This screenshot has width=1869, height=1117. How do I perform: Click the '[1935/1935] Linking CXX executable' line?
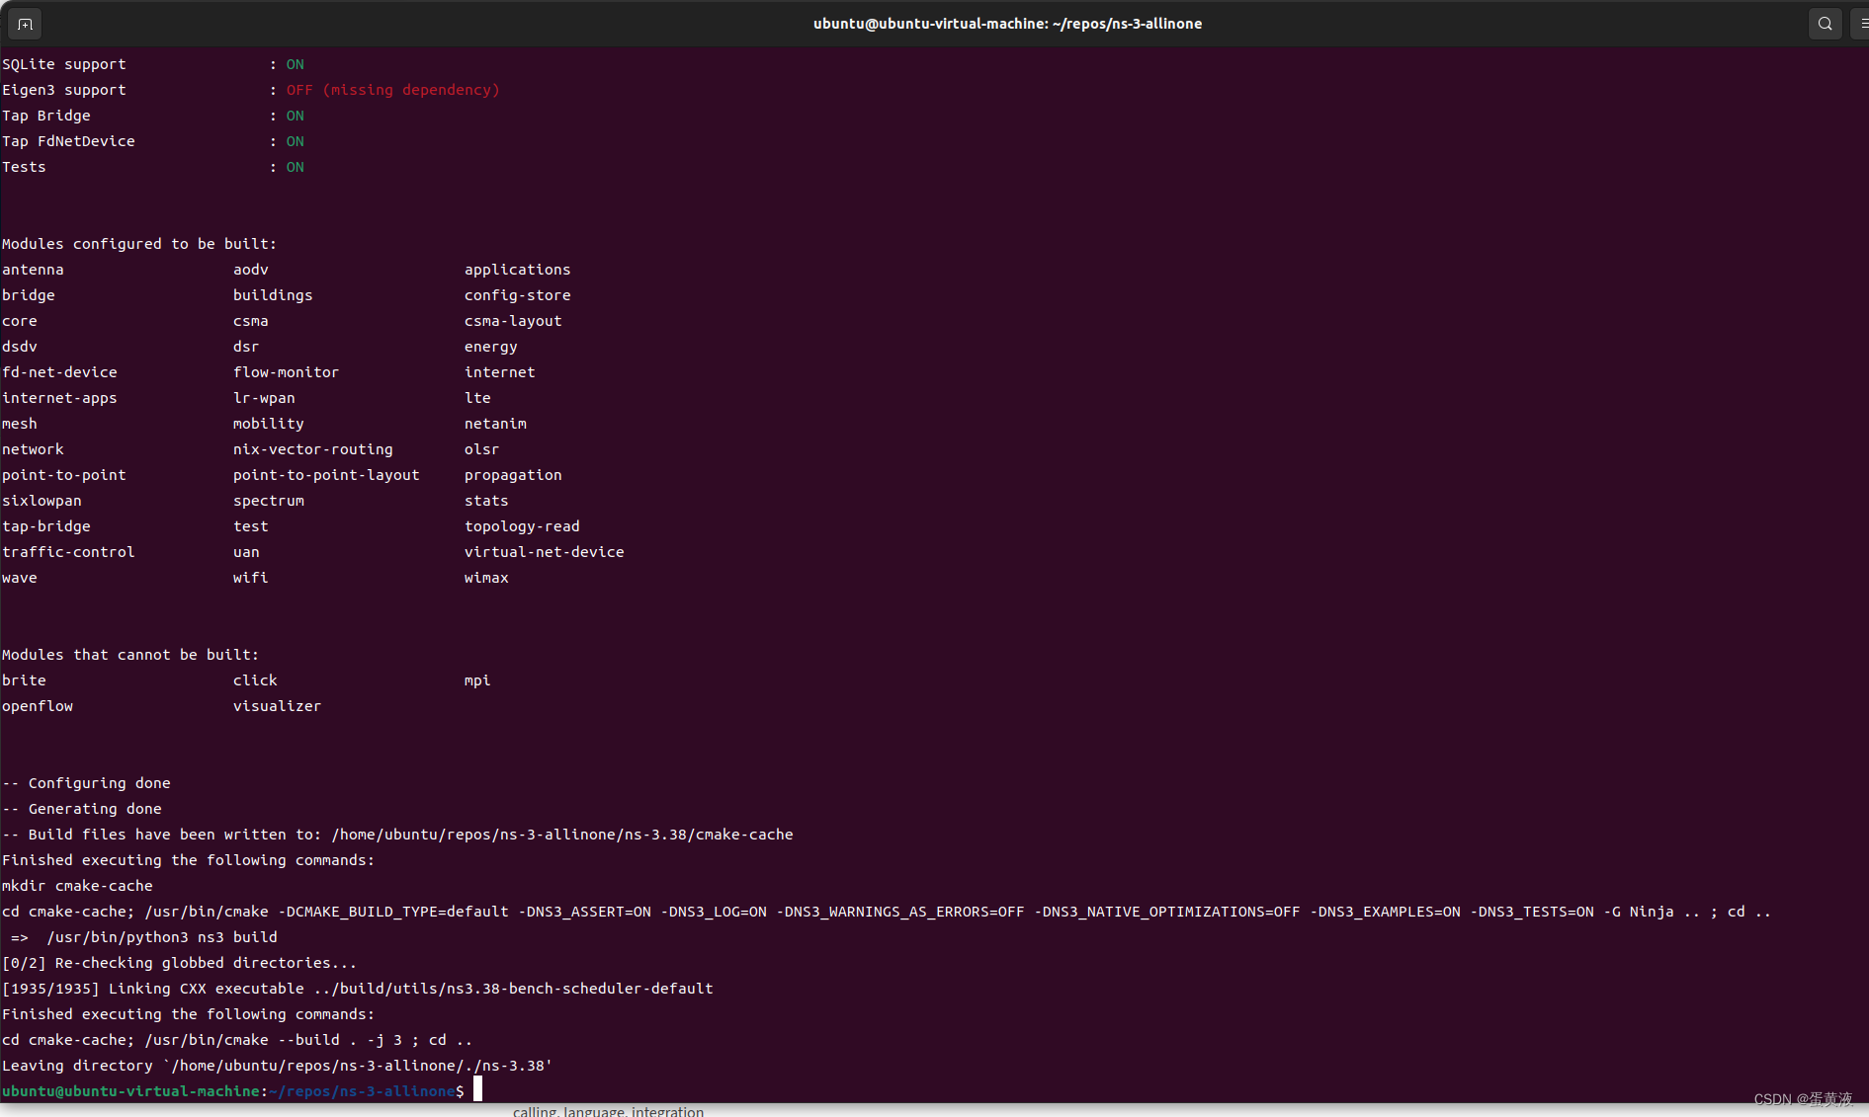(357, 989)
